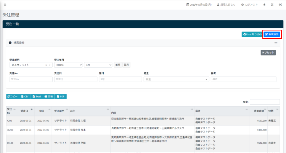The width and height of the screenshot is (286, 153).
Task: Collapse the 検索条件 panel with minus icon
Action: [x=276, y=43]
